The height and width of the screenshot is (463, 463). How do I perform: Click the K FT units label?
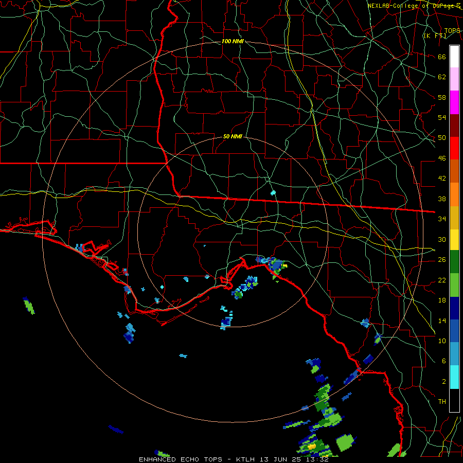(x=435, y=36)
